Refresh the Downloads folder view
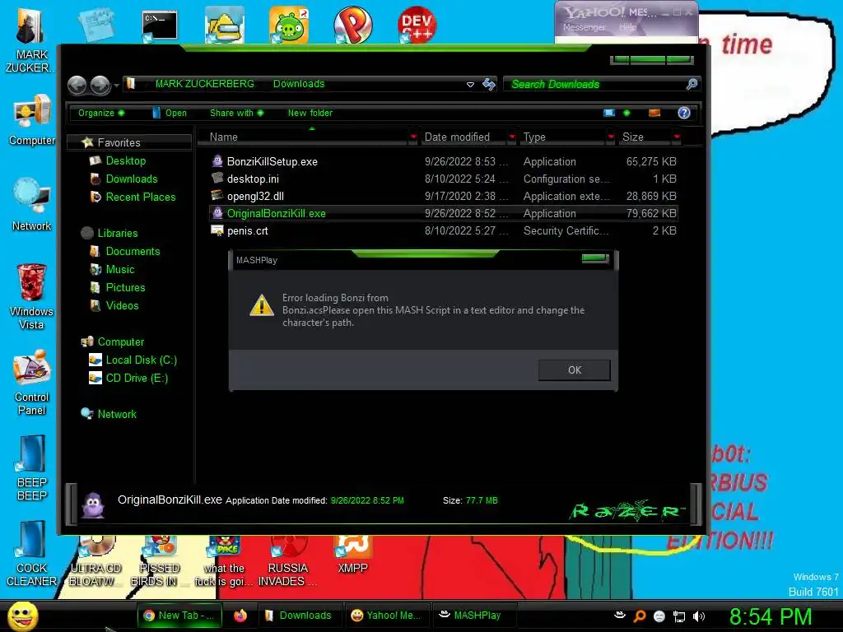 pos(489,84)
